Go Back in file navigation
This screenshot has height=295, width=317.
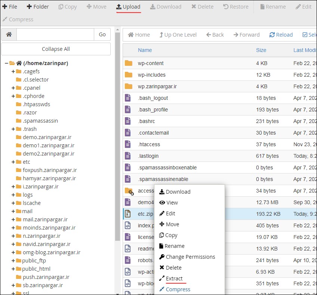(215, 35)
